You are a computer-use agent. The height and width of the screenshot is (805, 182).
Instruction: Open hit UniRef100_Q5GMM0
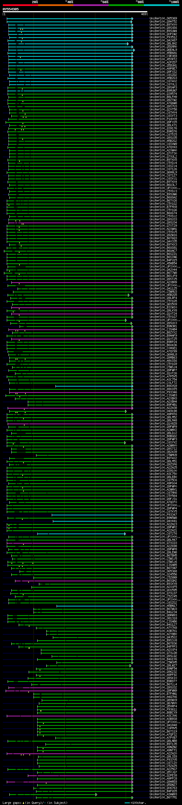(x=163, y=47)
